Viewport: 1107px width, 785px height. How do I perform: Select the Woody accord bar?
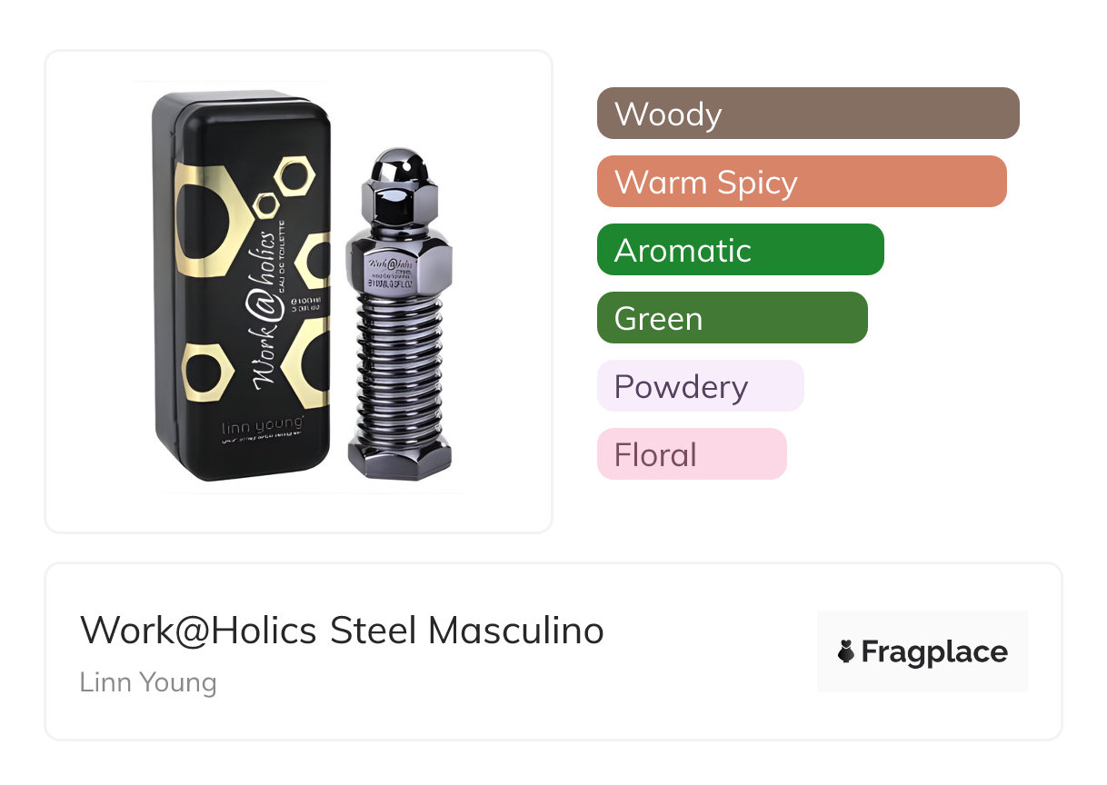[807, 114]
